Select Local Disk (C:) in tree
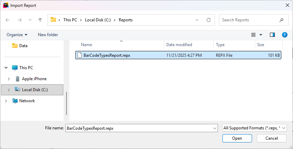Screen dimensions: 293x149 (32, 90)
